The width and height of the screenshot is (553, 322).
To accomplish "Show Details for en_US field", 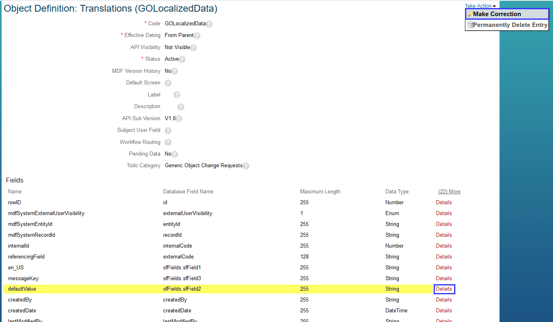I will [x=444, y=268].
